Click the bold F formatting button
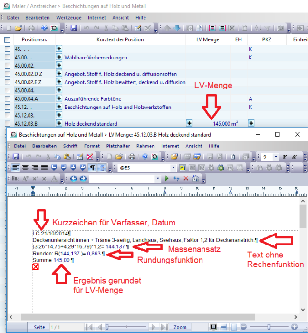The height and width of the screenshot is (333, 308). point(285,157)
